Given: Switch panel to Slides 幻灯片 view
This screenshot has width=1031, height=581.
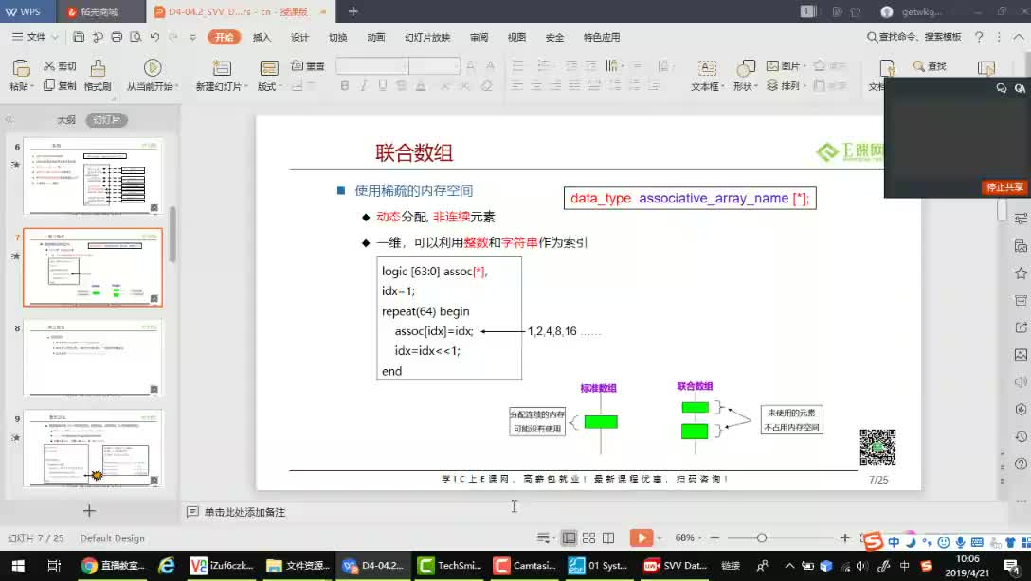Looking at the screenshot, I should (106, 120).
